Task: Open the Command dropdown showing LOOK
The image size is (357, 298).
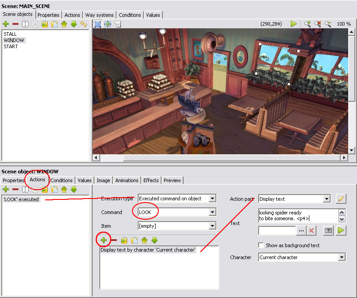Action: tap(212, 212)
